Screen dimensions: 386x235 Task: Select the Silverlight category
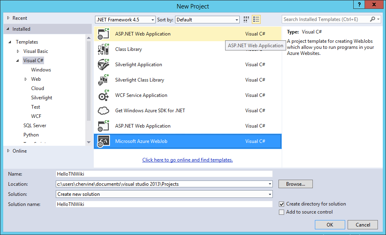(42, 98)
